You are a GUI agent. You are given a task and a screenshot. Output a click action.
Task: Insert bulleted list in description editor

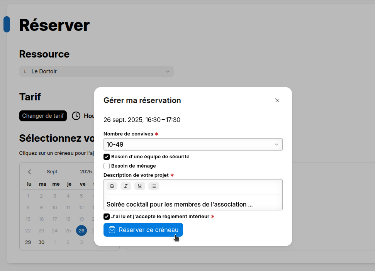click(x=154, y=186)
